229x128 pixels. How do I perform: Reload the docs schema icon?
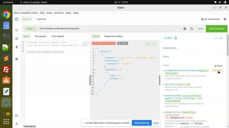pos(192,28)
